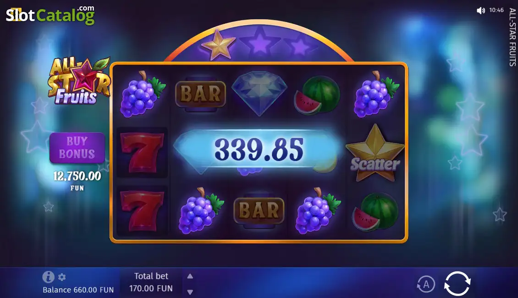Click the 12,750.00 FUN bonus price

pos(77,180)
